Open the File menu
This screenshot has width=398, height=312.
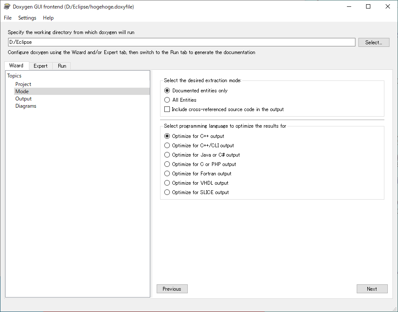8,18
